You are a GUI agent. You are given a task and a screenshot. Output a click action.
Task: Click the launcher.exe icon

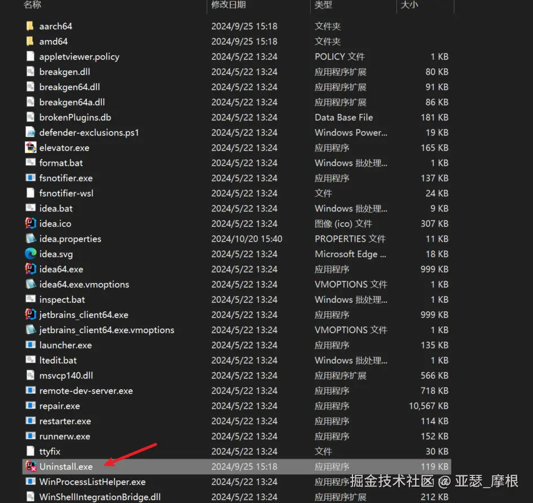pyautogui.click(x=30, y=345)
